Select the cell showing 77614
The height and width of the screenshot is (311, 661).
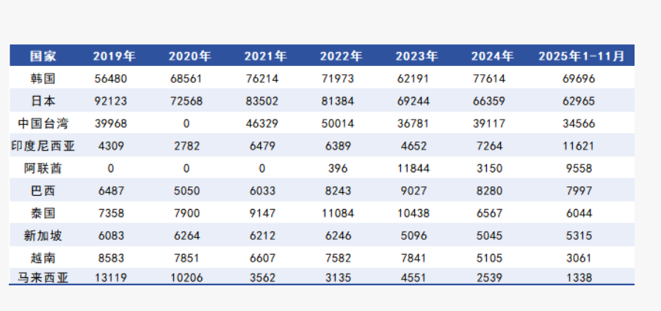click(487, 78)
